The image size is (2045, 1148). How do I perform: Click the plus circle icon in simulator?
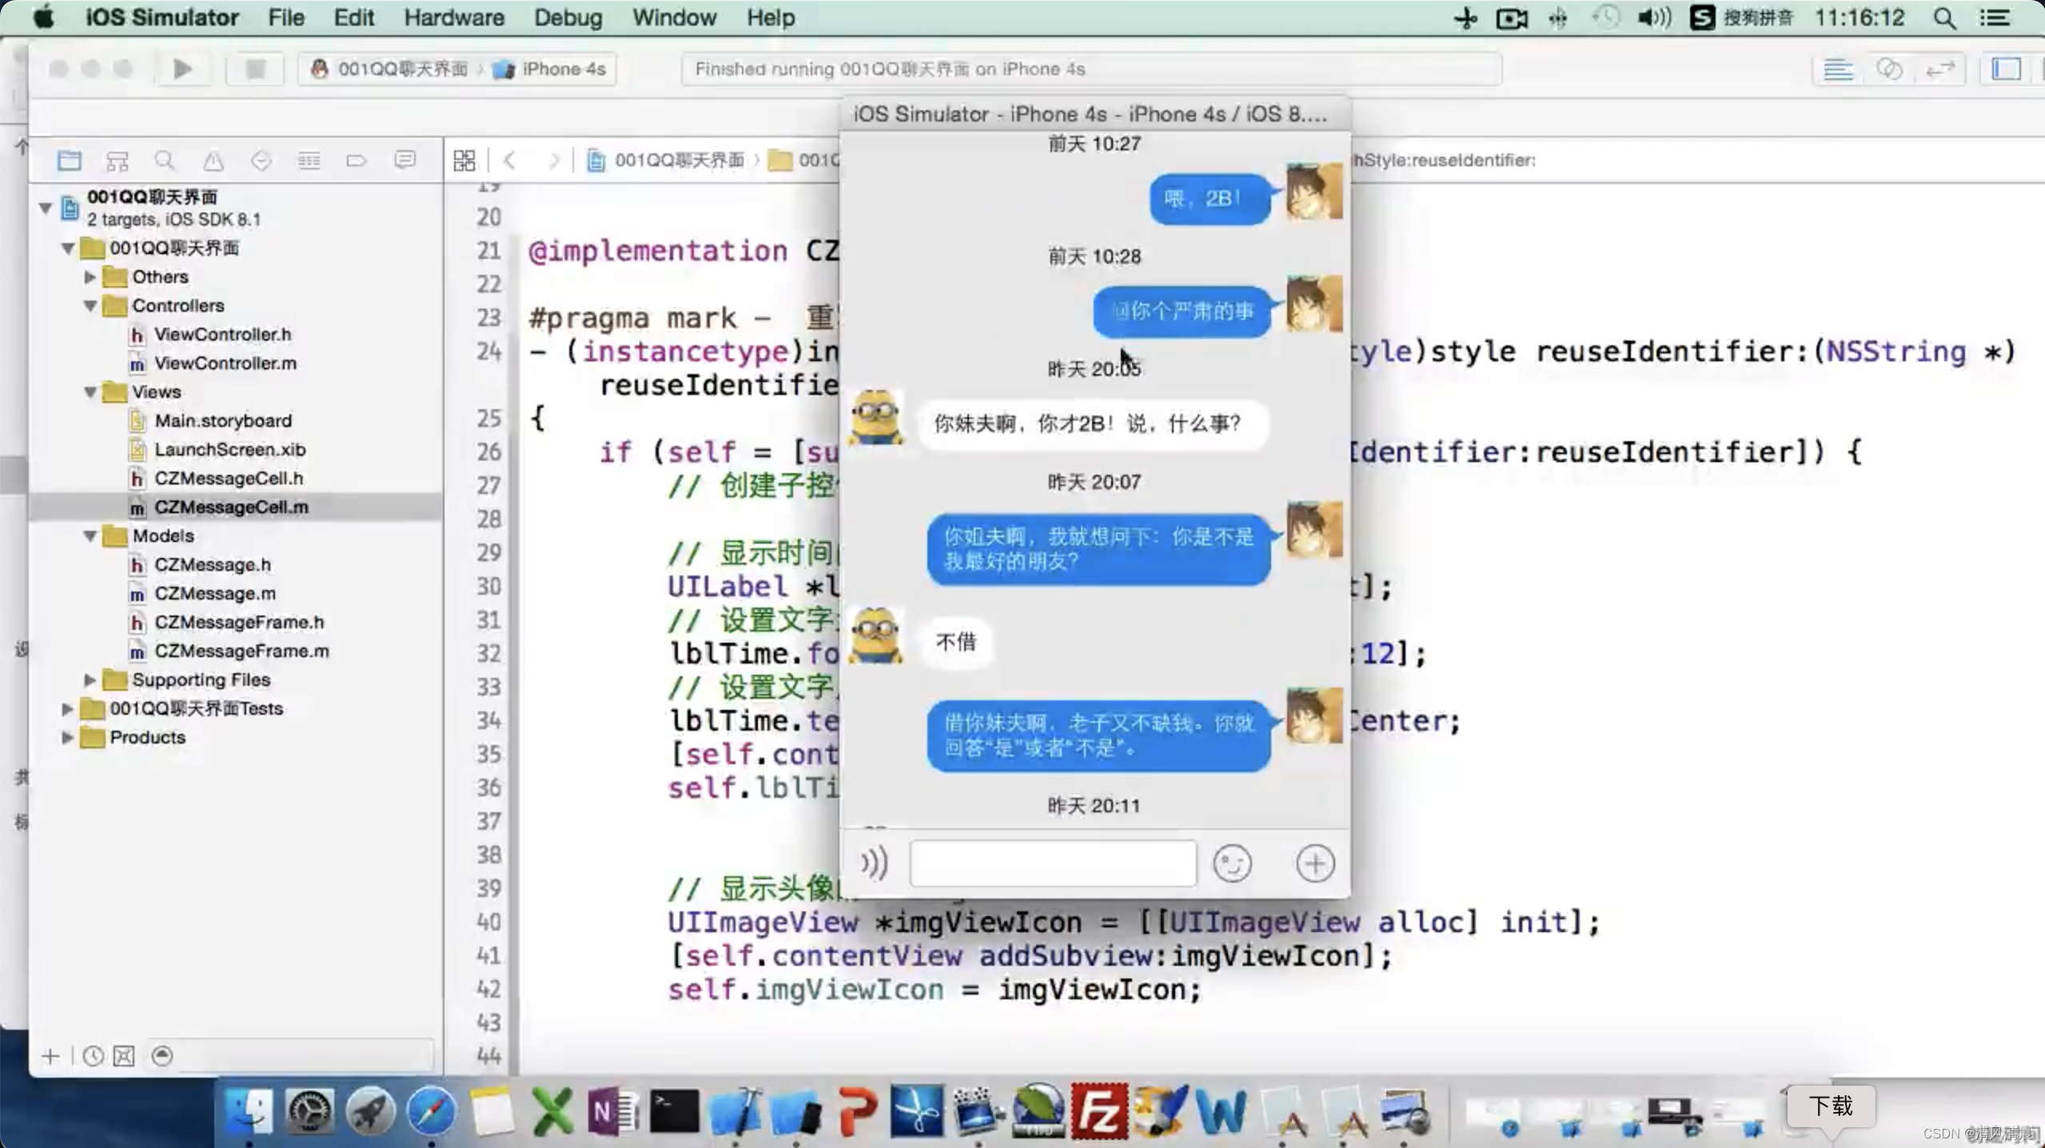point(1315,863)
